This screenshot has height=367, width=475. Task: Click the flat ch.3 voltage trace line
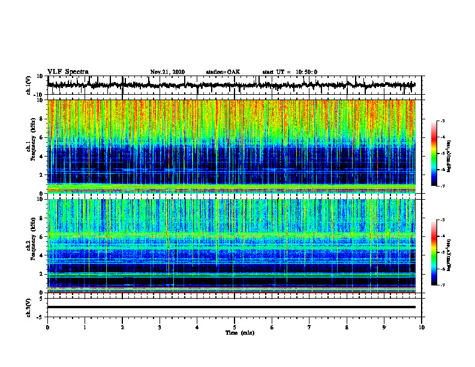tap(232, 307)
